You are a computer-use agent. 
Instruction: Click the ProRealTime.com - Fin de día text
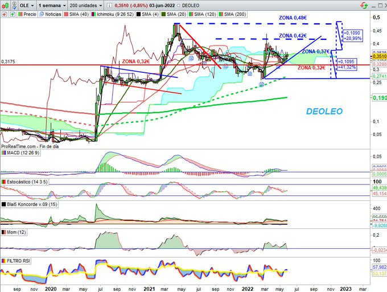pos(30,146)
